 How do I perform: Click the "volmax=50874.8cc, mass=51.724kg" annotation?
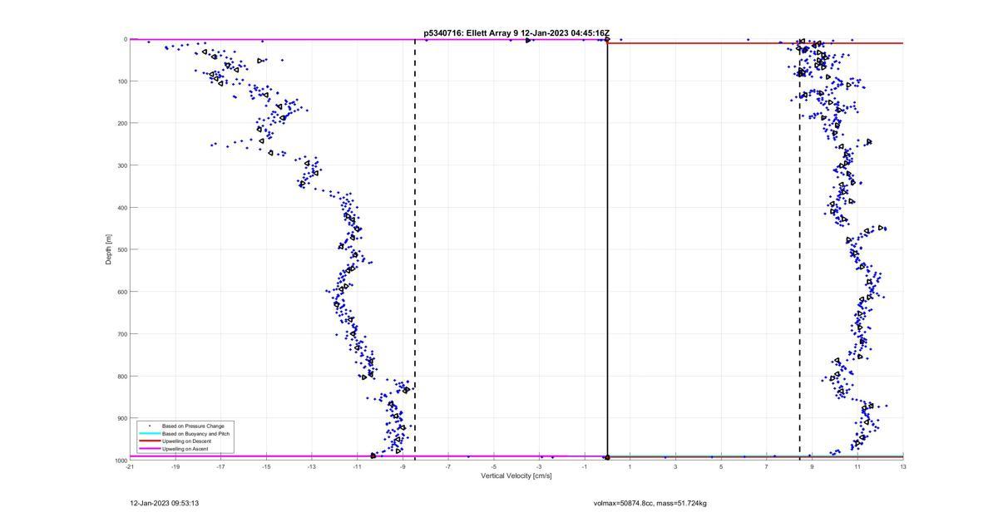click(x=650, y=503)
